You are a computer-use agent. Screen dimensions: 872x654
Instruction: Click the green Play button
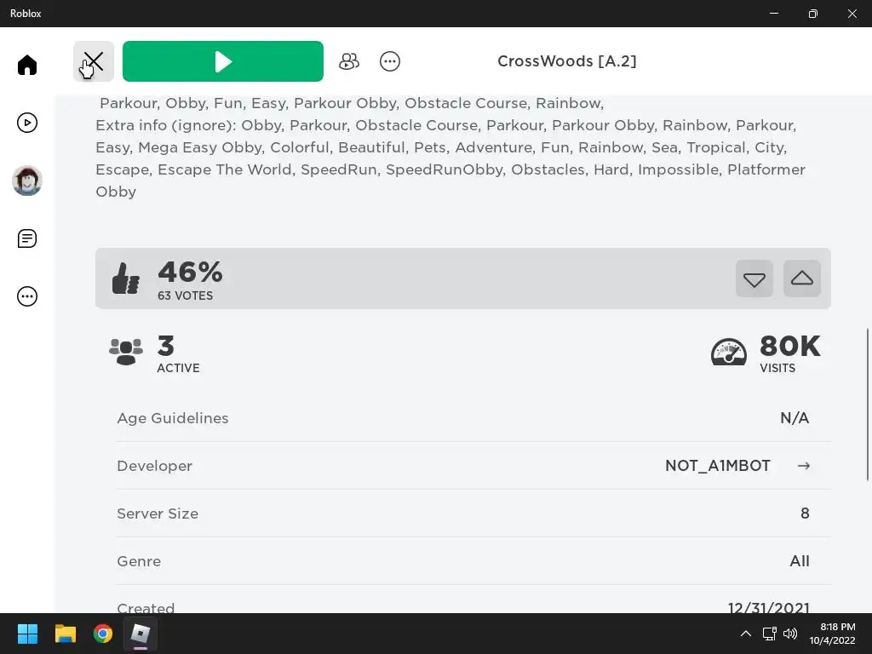pos(223,61)
